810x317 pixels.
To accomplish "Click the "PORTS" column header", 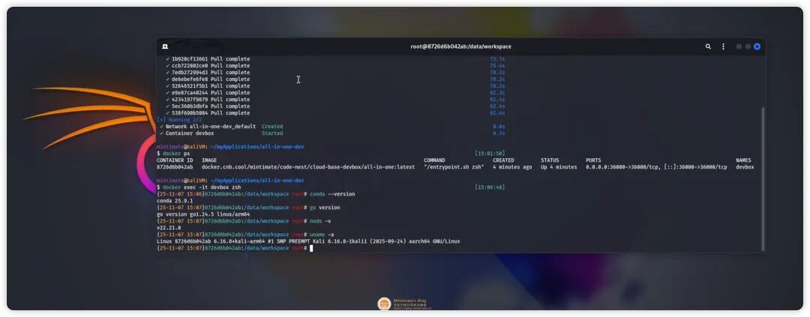I will click(x=593, y=160).
